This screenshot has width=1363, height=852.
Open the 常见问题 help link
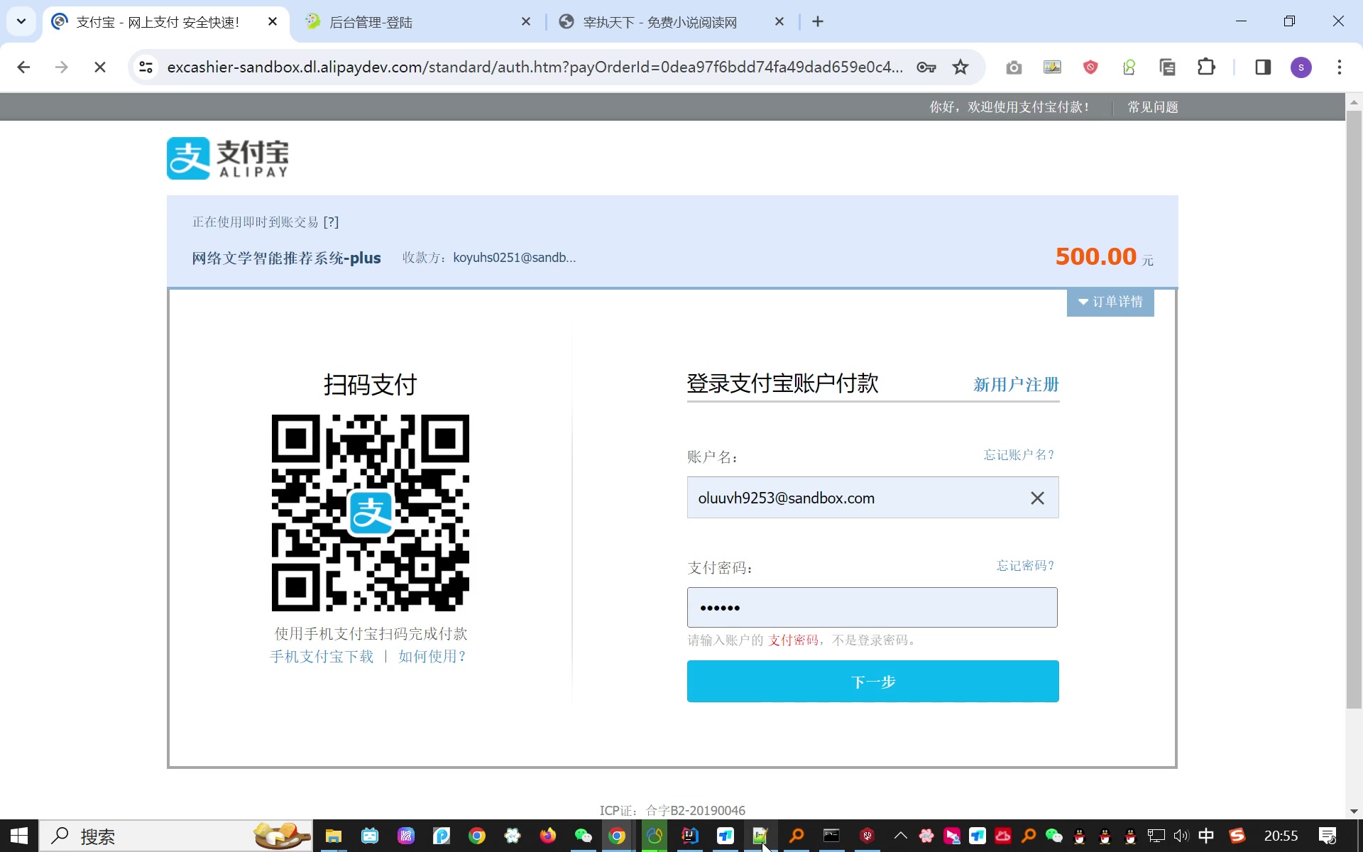[x=1153, y=107]
